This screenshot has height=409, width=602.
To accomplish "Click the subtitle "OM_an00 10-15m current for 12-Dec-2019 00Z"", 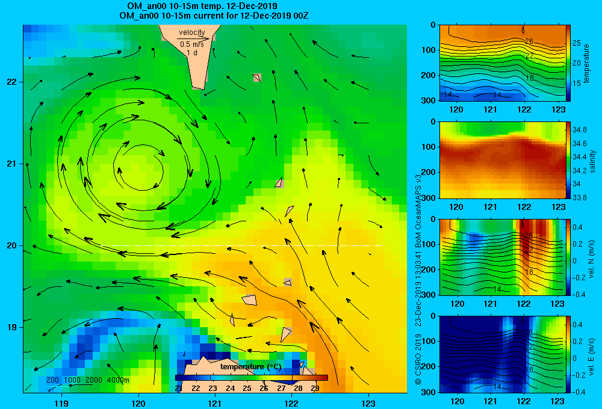I will pyautogui.click(x=214, y=16).
